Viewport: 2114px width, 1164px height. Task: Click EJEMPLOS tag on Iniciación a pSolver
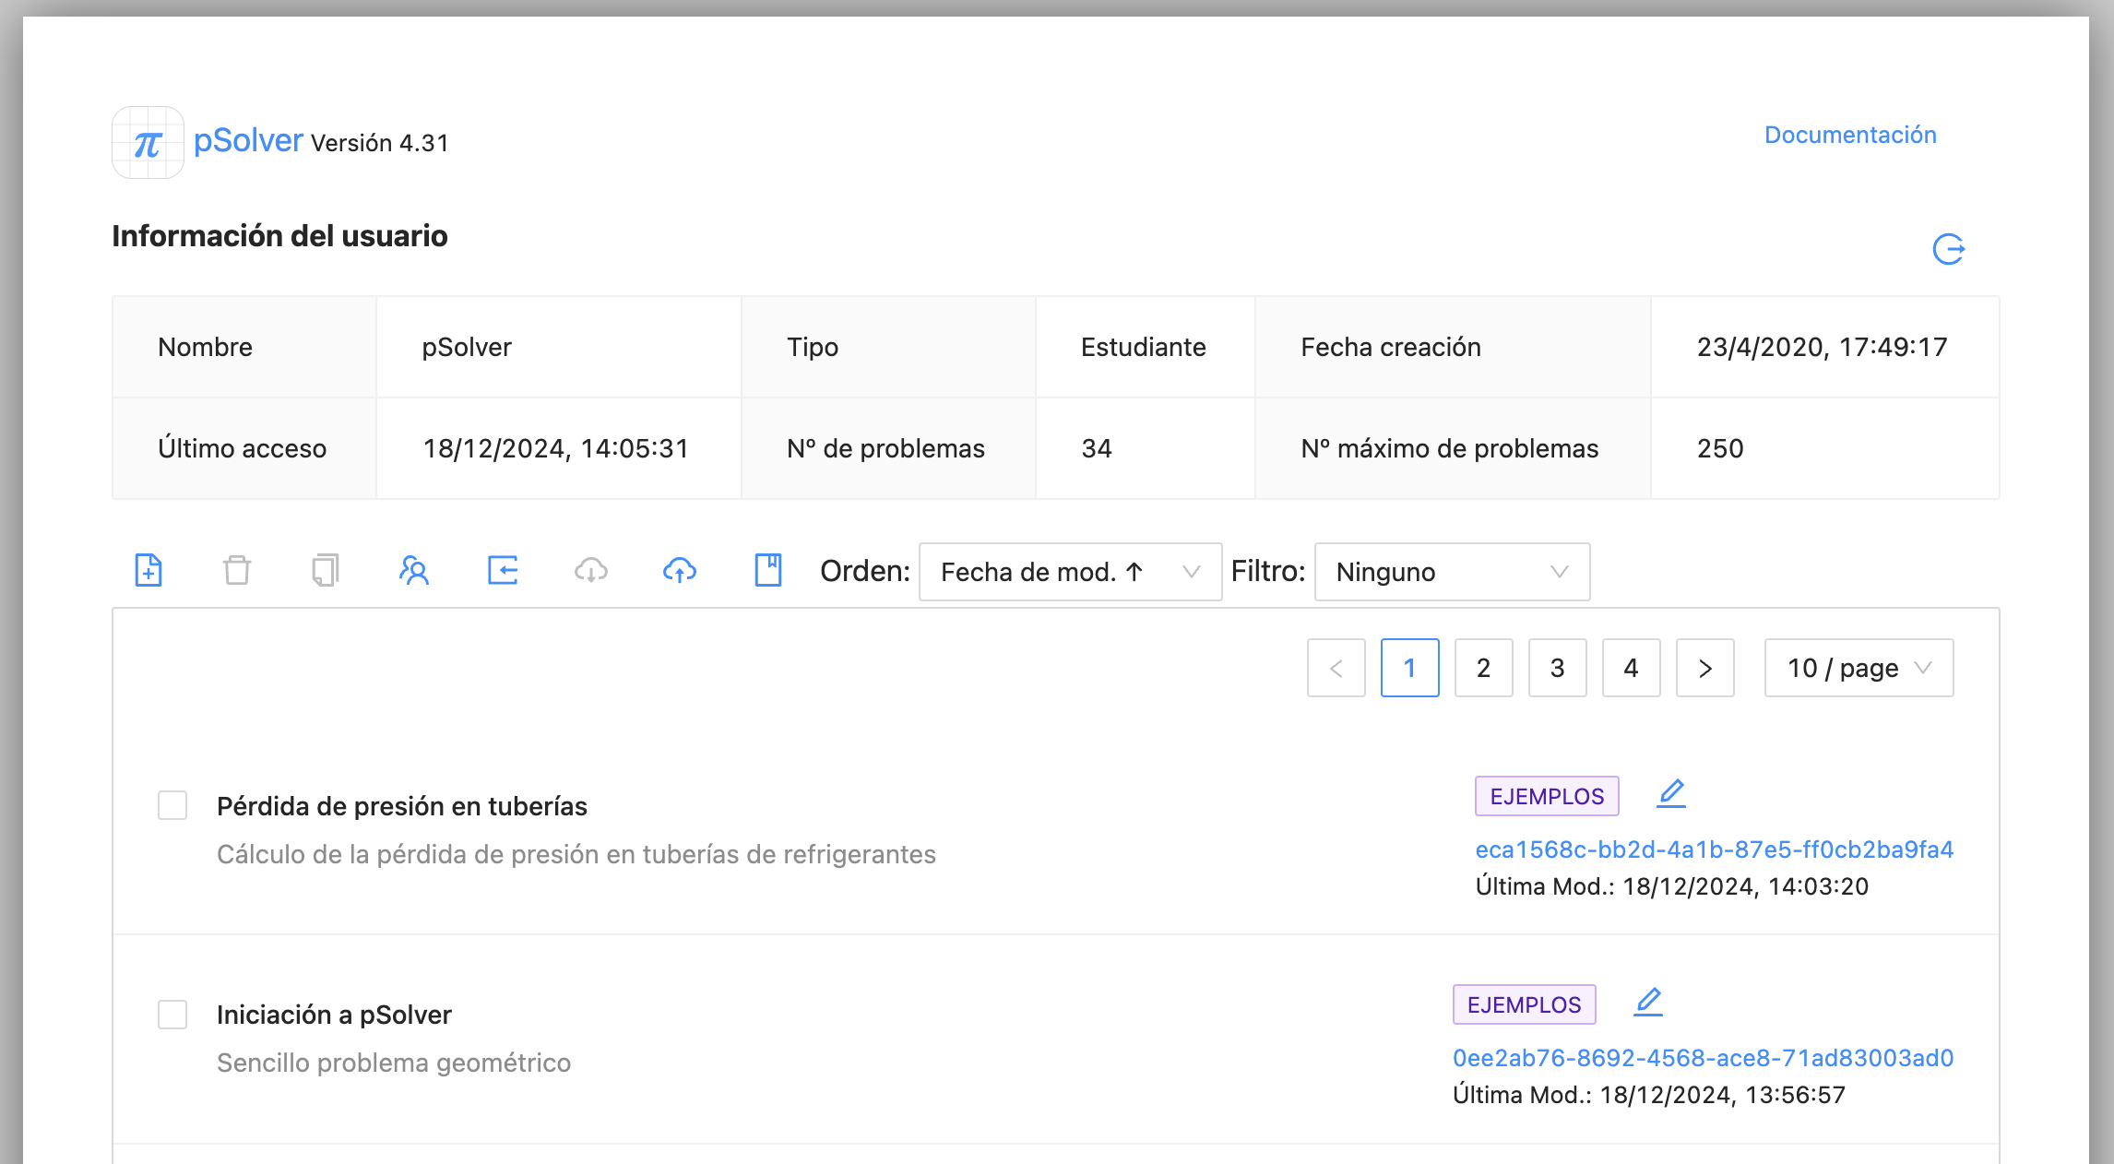click(x=1524, y=1004)
